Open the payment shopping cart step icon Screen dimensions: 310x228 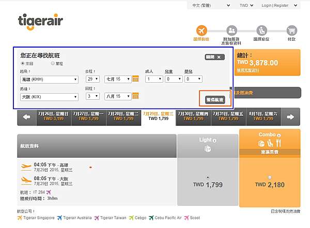tap(292, 31)
